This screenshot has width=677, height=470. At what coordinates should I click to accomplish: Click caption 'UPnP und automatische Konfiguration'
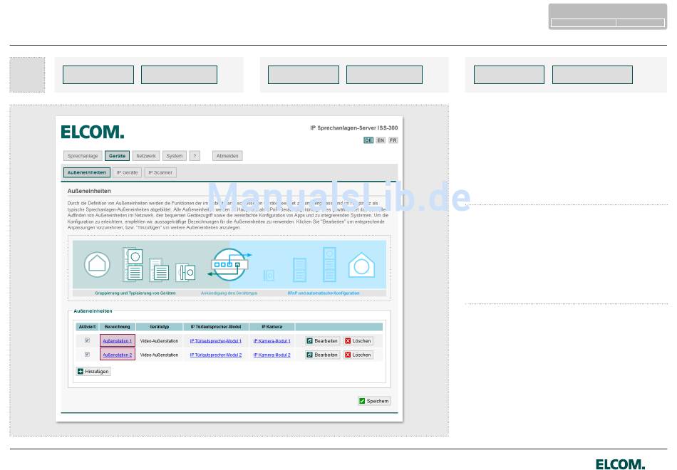(324, 293)
